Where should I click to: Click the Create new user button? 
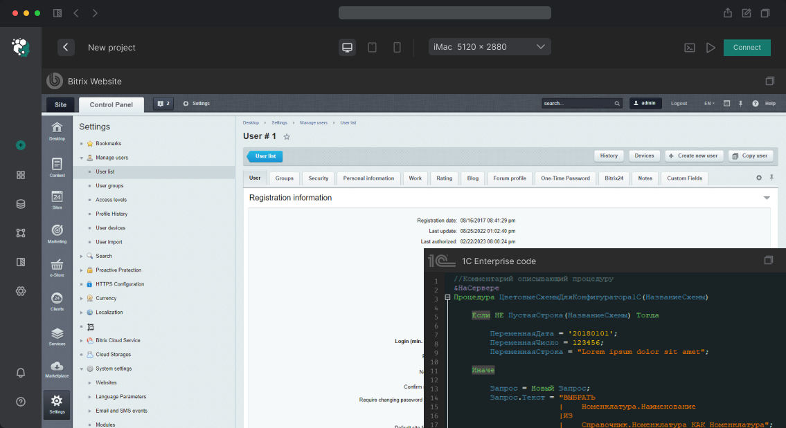tap(694, 156)
